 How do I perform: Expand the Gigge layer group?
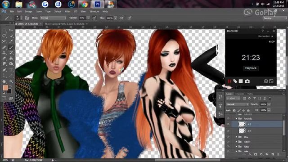coord(236,142)
